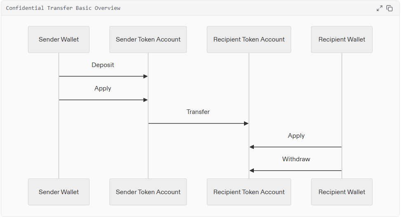
Task: Click the bottom Sender Token Account box
Action: (148, 192)
